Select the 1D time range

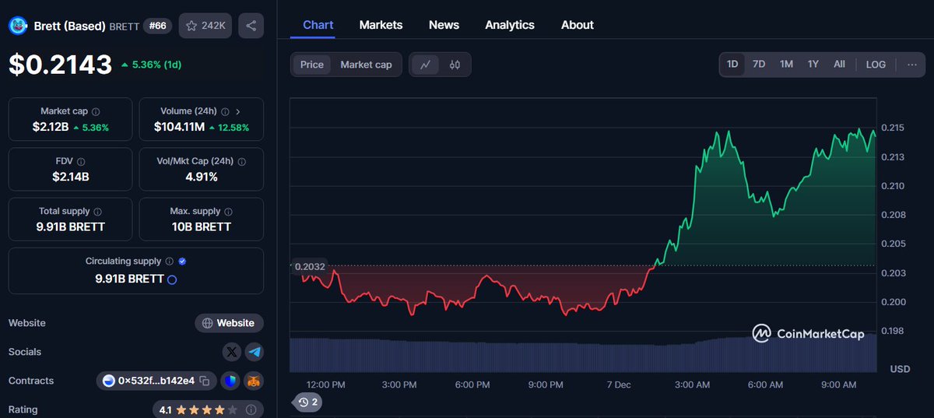point(732,65)
